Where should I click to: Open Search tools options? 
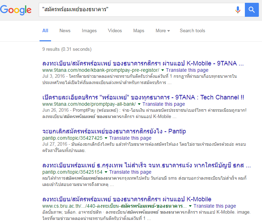(x=192, y=30)
